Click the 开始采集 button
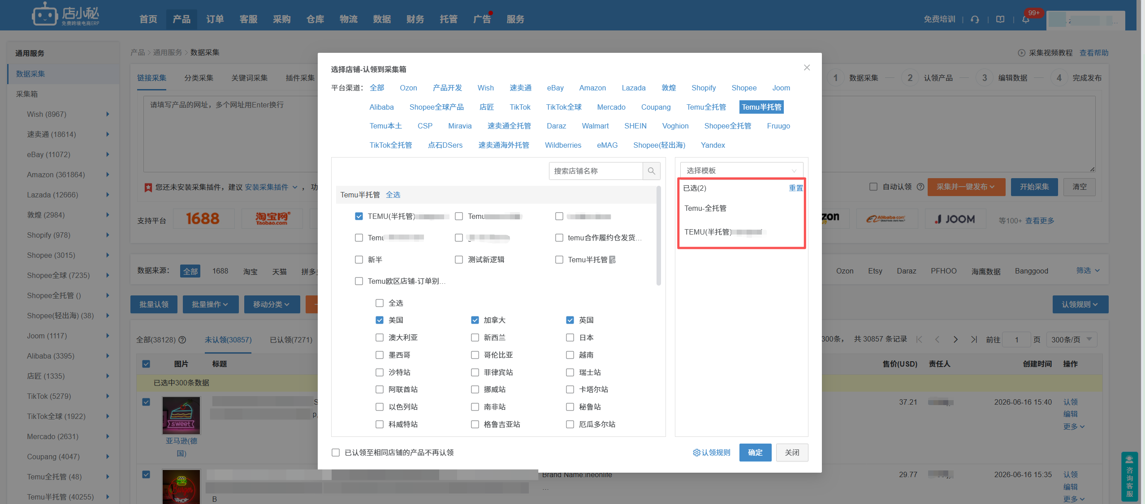This screenshot has height=504, width=1145. [1034, 187]
